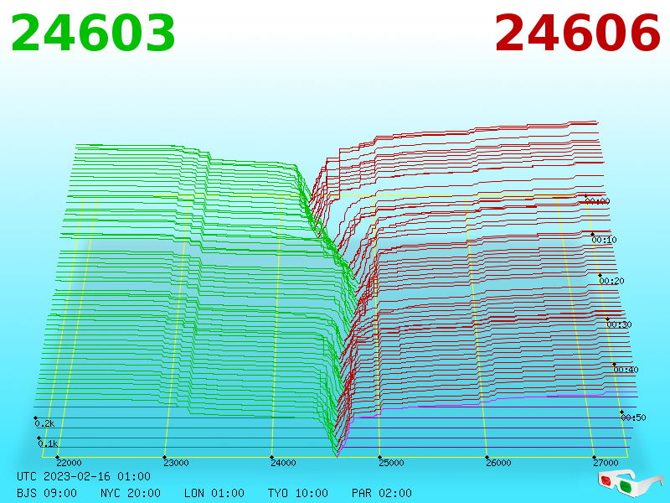Click the UTC 2023-02-16 01:00 timestamp

tap(84, 476)
